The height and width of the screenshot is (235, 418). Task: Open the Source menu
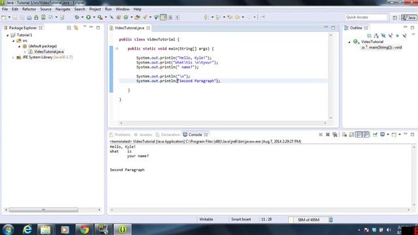46,9
